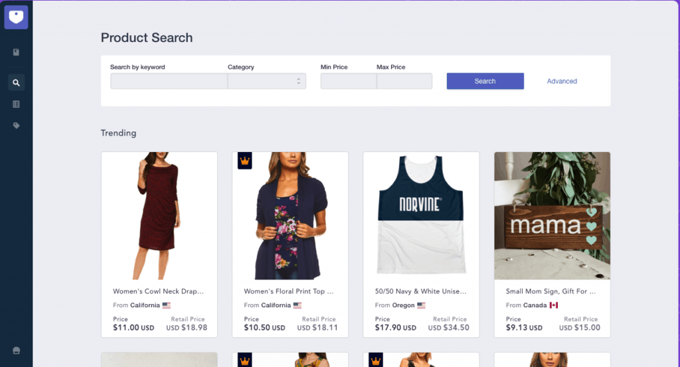The image size is (680, 367).
Task: Click the title 50/50 Navy & White Unise...
Action: (x=420, y=291)
